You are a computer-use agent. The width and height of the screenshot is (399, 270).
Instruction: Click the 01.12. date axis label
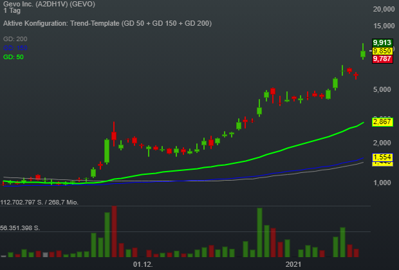tap(143, 264)
